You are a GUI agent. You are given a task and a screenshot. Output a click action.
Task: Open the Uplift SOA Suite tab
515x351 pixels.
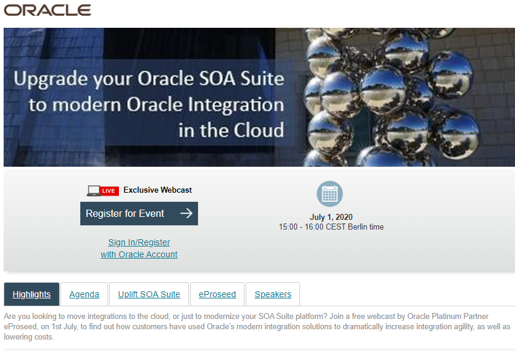[x=149, y=294]
